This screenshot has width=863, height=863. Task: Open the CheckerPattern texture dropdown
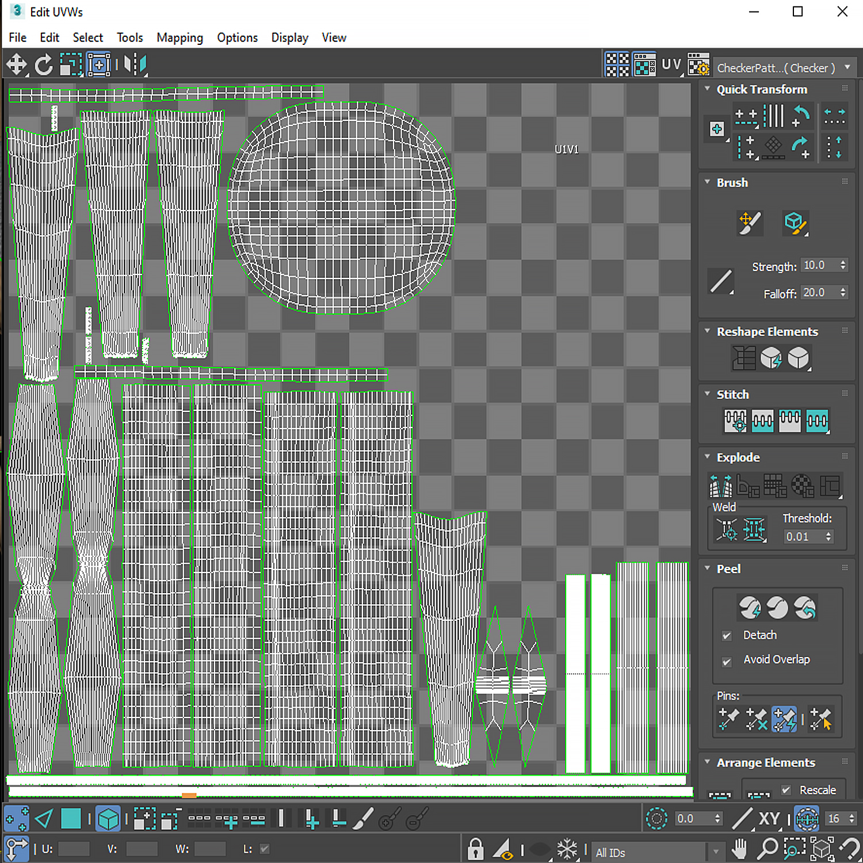pyautogui.click(x=784, y=68)
